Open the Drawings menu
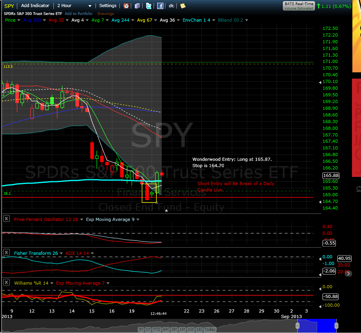This screenshot has height=333, width=361. (x=105, y=14)
